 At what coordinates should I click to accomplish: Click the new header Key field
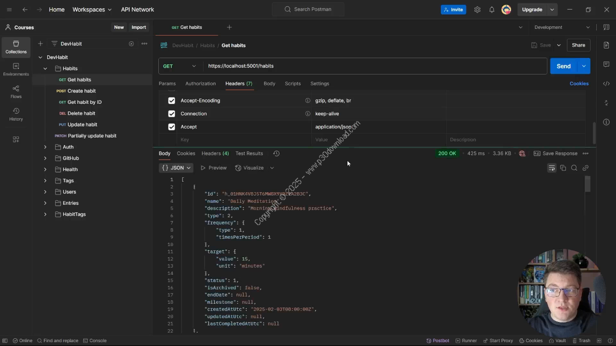[244, 140]
